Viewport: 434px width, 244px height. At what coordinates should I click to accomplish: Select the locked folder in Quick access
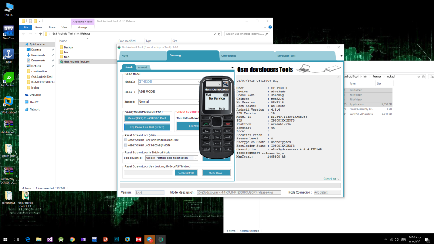tap(35, 88)
